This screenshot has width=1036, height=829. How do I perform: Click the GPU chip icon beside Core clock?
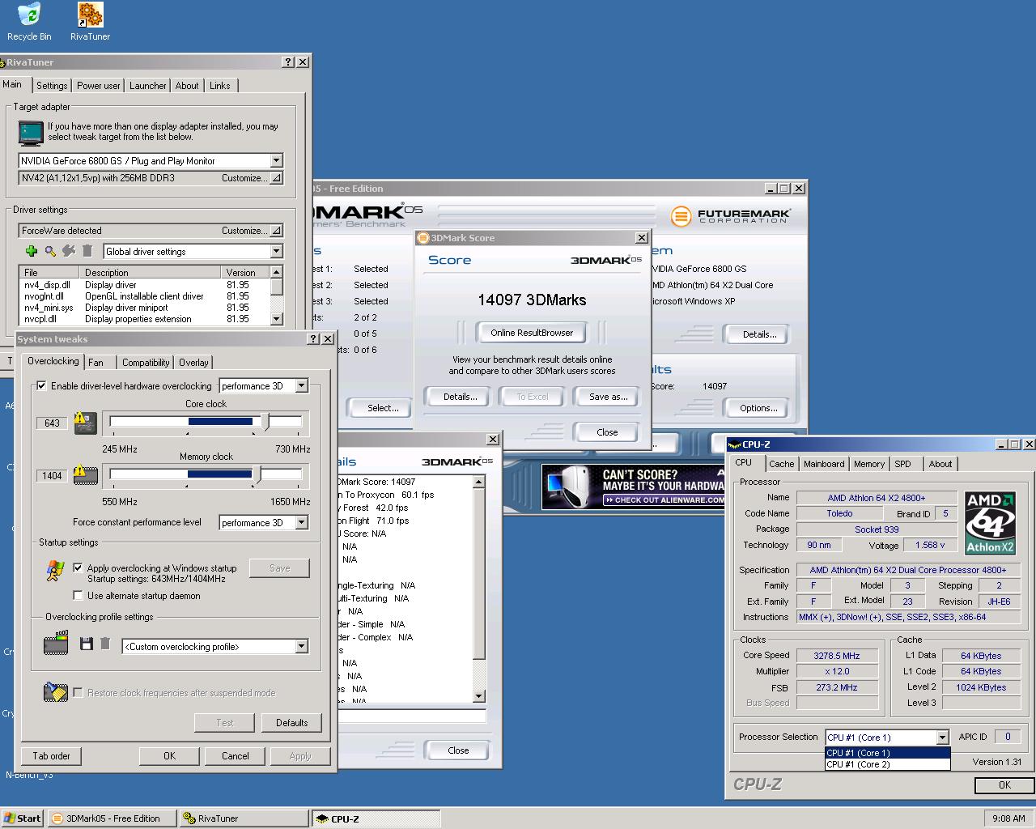click(85, 422)
